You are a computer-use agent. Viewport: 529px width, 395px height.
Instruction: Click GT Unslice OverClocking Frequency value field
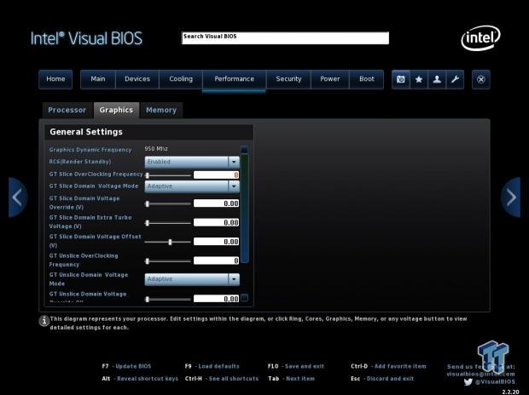click(216, 260)
